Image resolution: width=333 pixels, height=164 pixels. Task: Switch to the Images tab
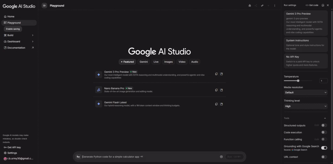[168, 62]
